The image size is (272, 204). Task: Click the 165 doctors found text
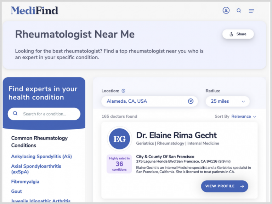point(119,117)
